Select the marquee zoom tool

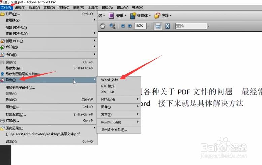112,26
